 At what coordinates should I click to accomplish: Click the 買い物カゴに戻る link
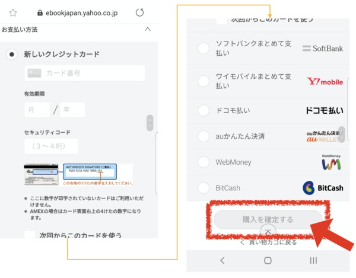point(268,242)
